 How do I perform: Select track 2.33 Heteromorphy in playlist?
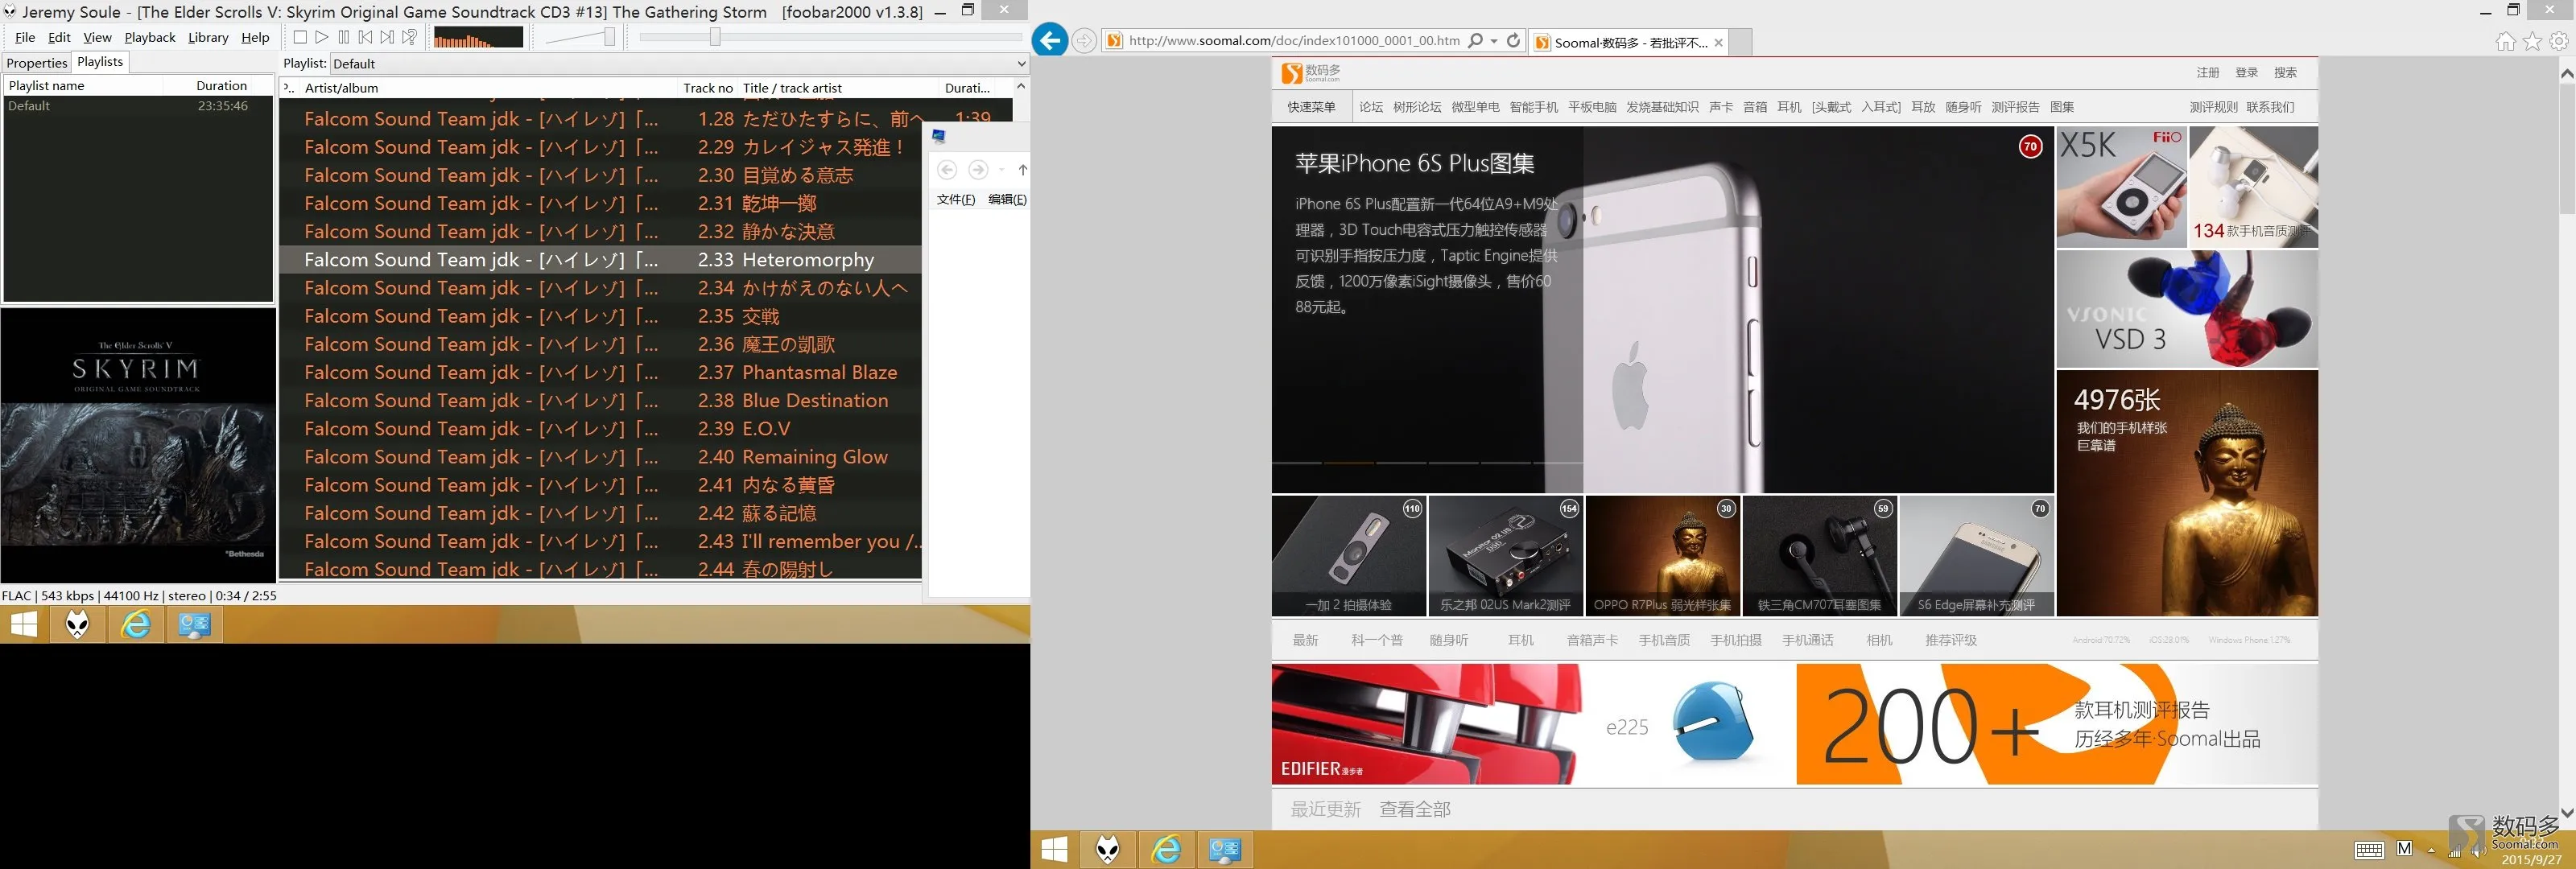[600, 260]
